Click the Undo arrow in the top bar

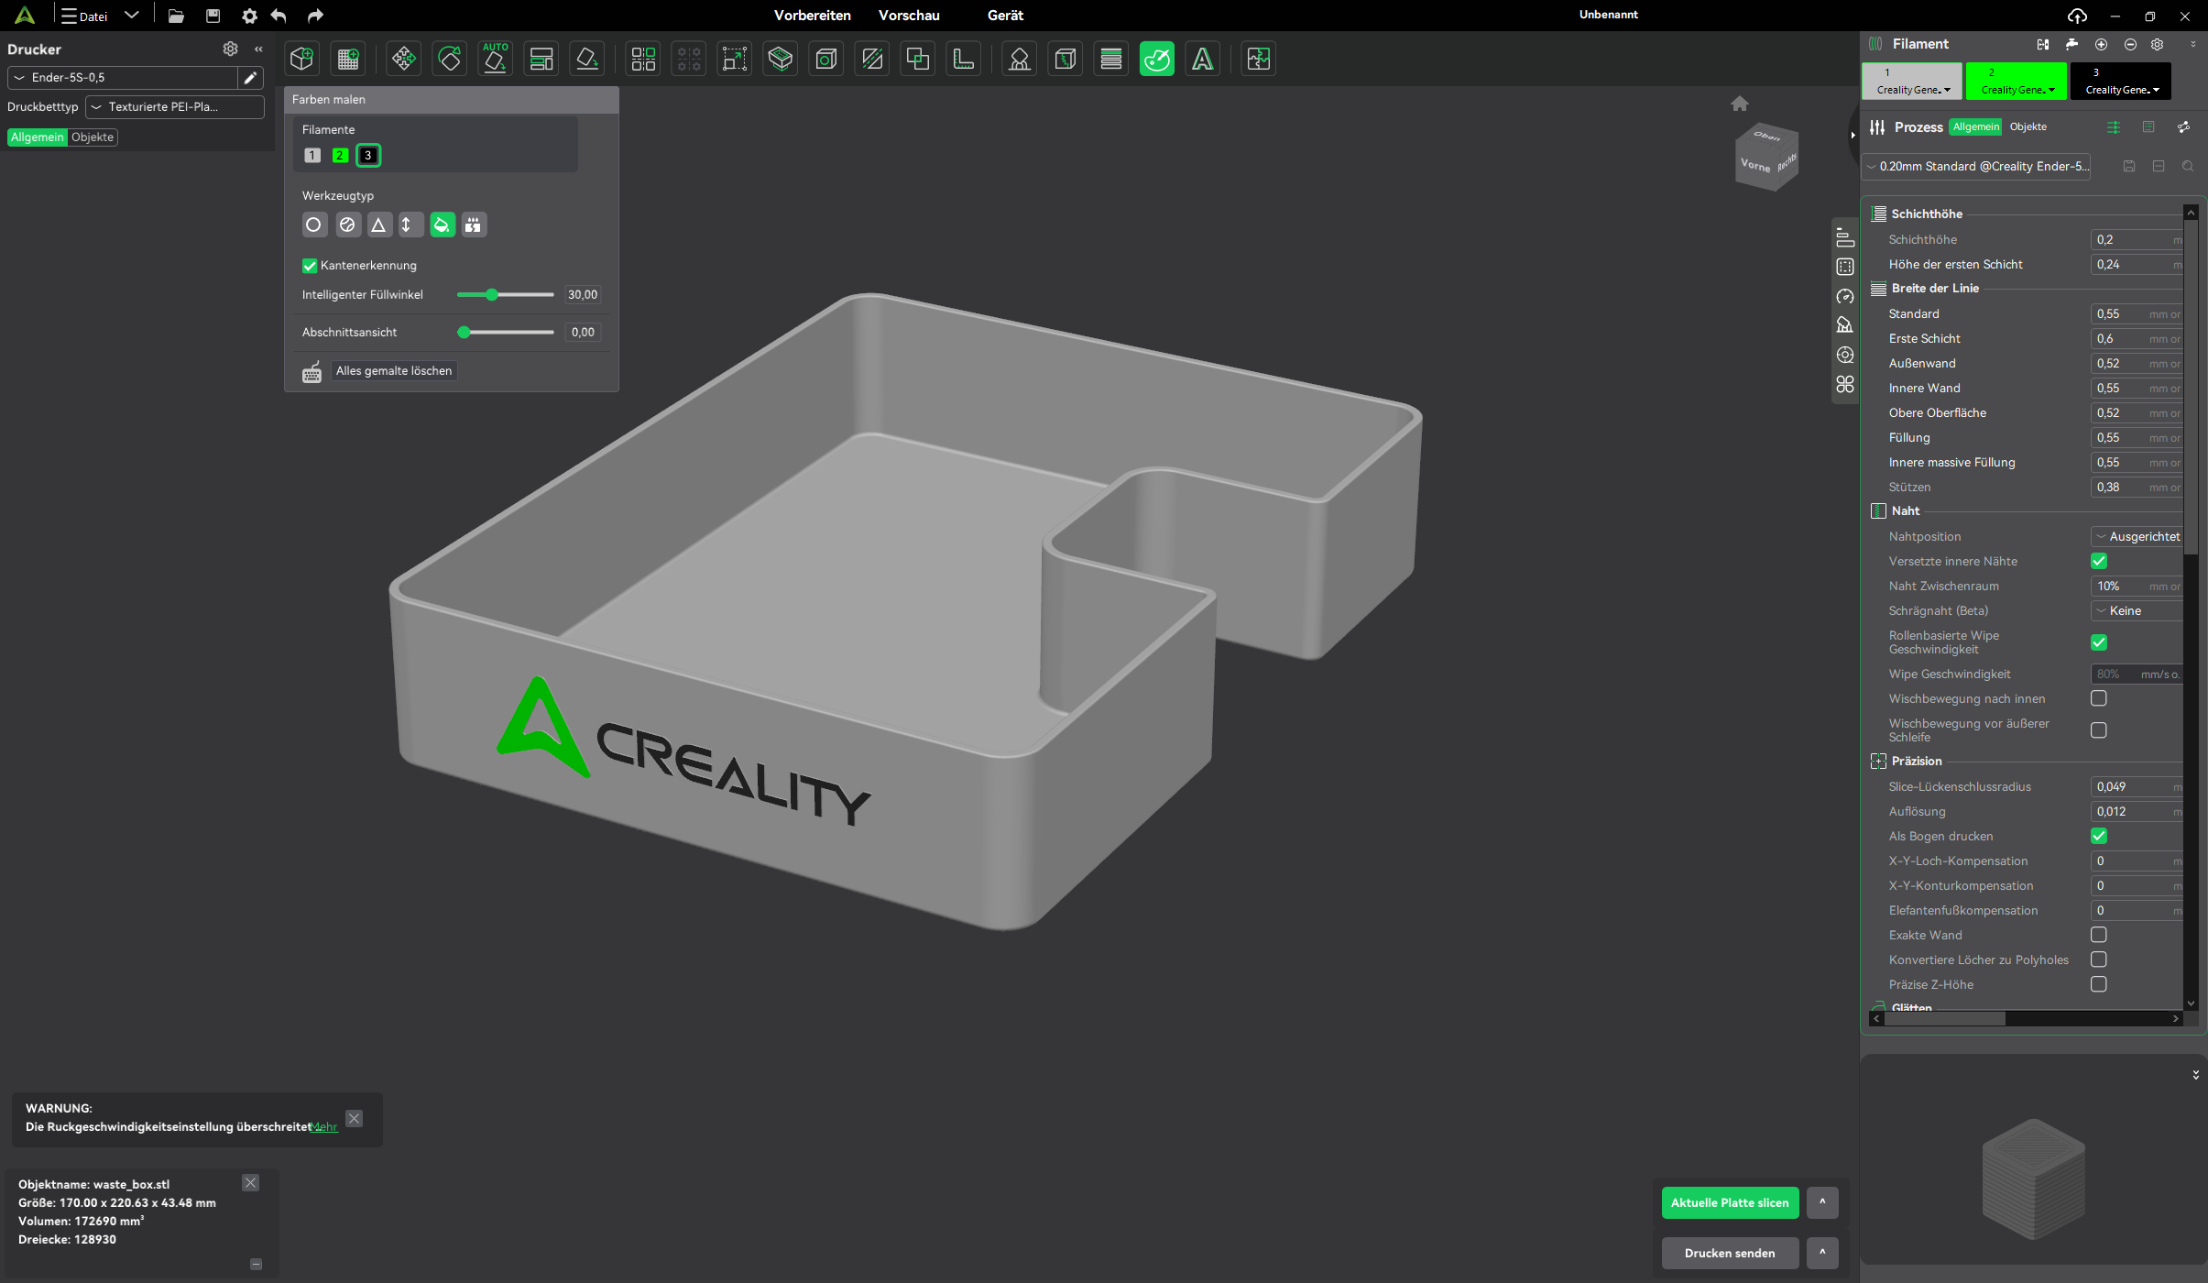tap(279, 16)
